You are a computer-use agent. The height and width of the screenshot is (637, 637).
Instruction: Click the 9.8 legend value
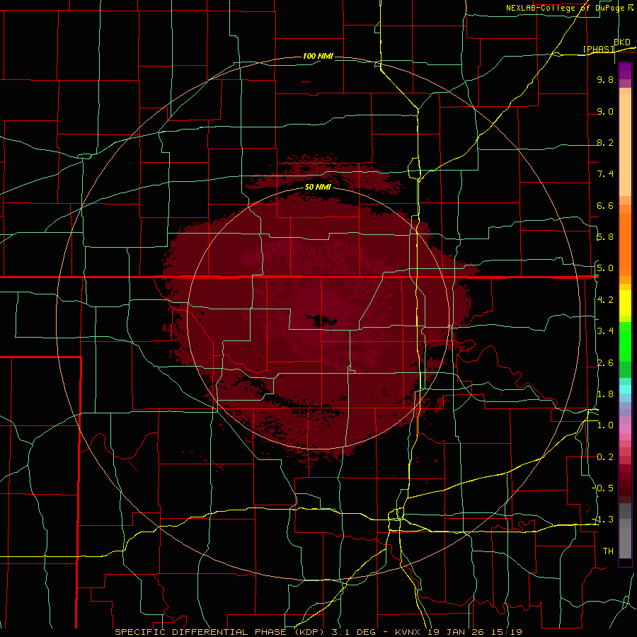(x=605, y=79)
